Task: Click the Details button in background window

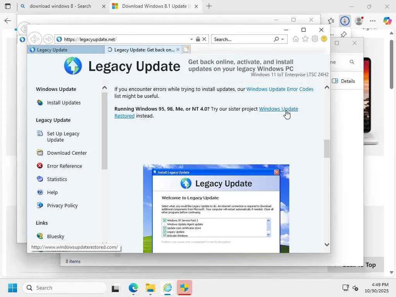Action: (x=343, y=81)
